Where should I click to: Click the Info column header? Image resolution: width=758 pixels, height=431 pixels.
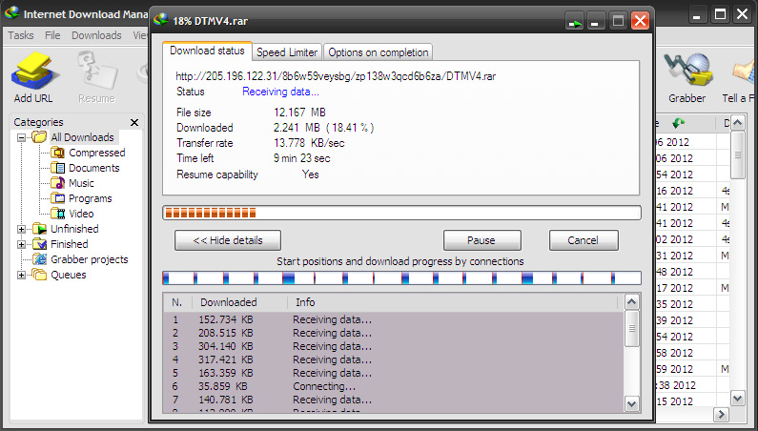pos(453,303)
